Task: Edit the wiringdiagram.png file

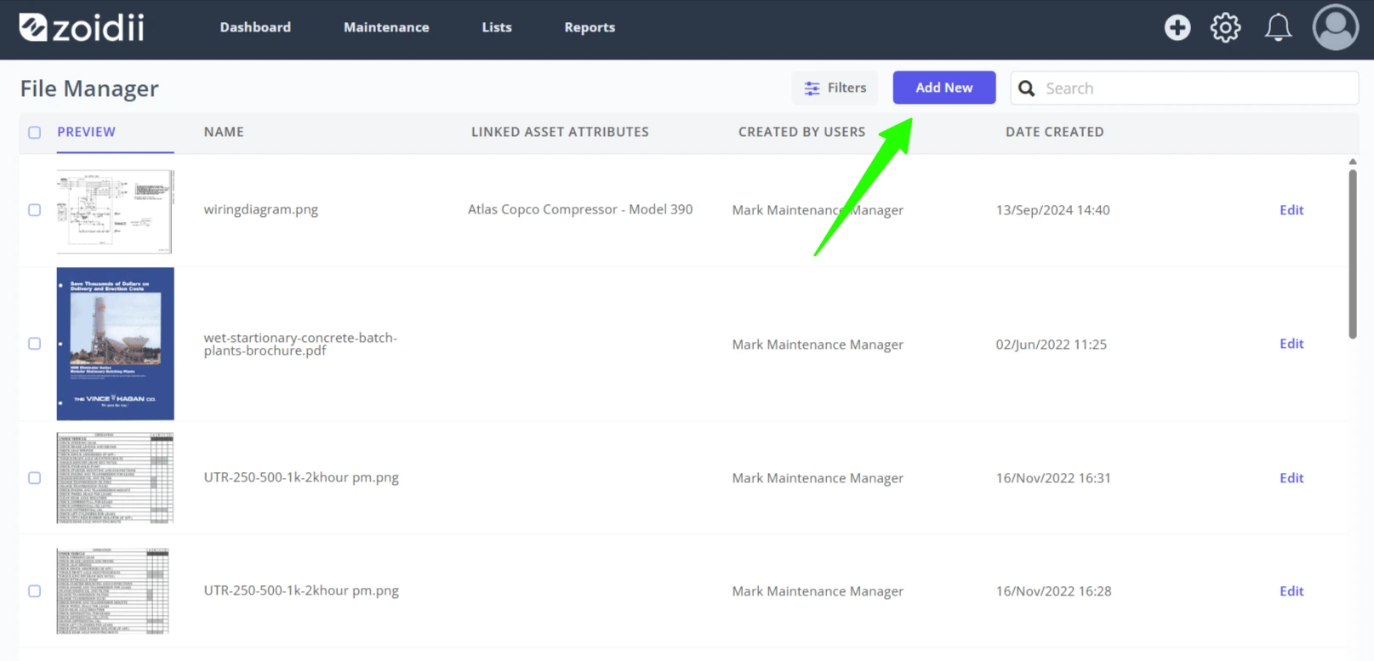Action: [x=1291, y=210]
